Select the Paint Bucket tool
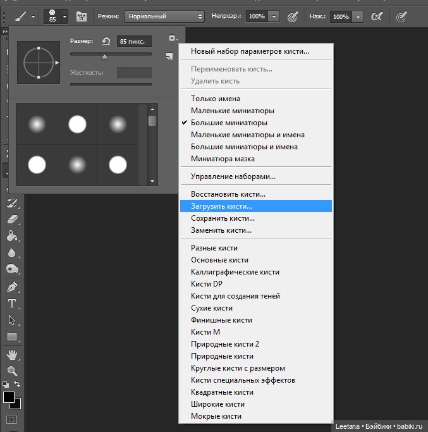This screenshot has width=428, height=432. (x=12, y=236)
